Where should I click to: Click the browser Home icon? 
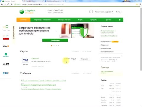(x=12, y=4)
